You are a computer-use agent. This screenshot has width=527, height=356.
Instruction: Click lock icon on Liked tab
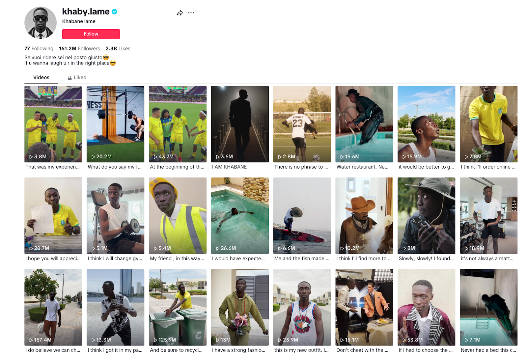click(69, 78)
